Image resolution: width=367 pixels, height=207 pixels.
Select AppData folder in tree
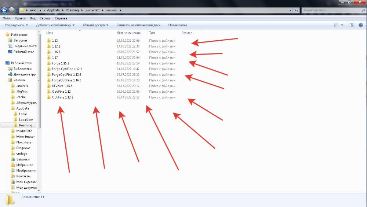point(22,108)
